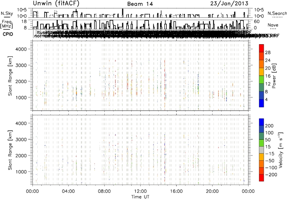Viewport: 287px width, 199px height.
Task: Pick the red bottom segment of Velocity colorbar
Action: pos(262,178)
